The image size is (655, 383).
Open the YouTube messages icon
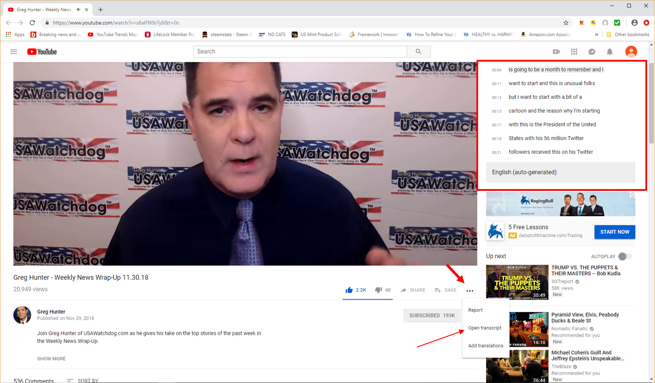click(592, 52)
